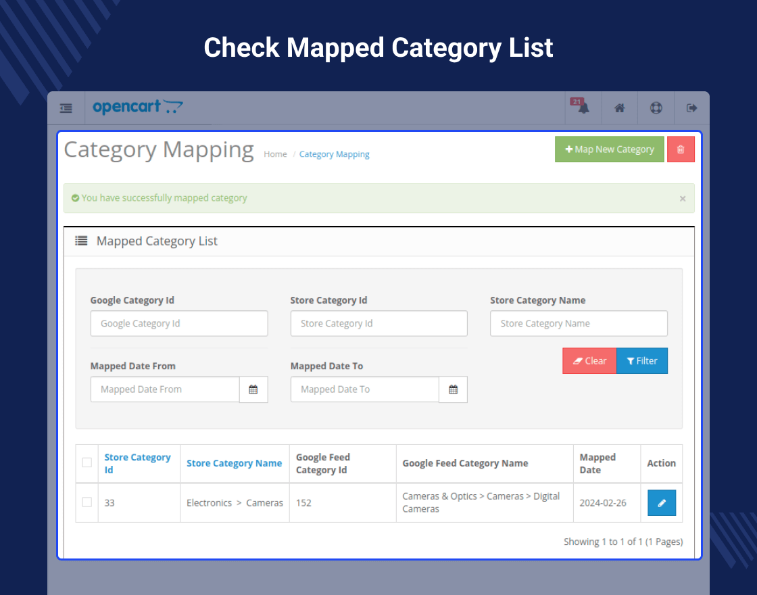Focus the Store Category Id field
The width and height of the screenshot is (757, 595).
379,324
